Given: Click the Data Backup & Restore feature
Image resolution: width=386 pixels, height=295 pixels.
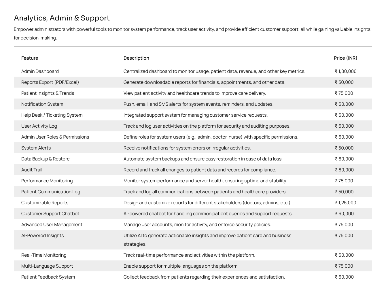Looking at the screenshot, I should (x=46, y=159).
